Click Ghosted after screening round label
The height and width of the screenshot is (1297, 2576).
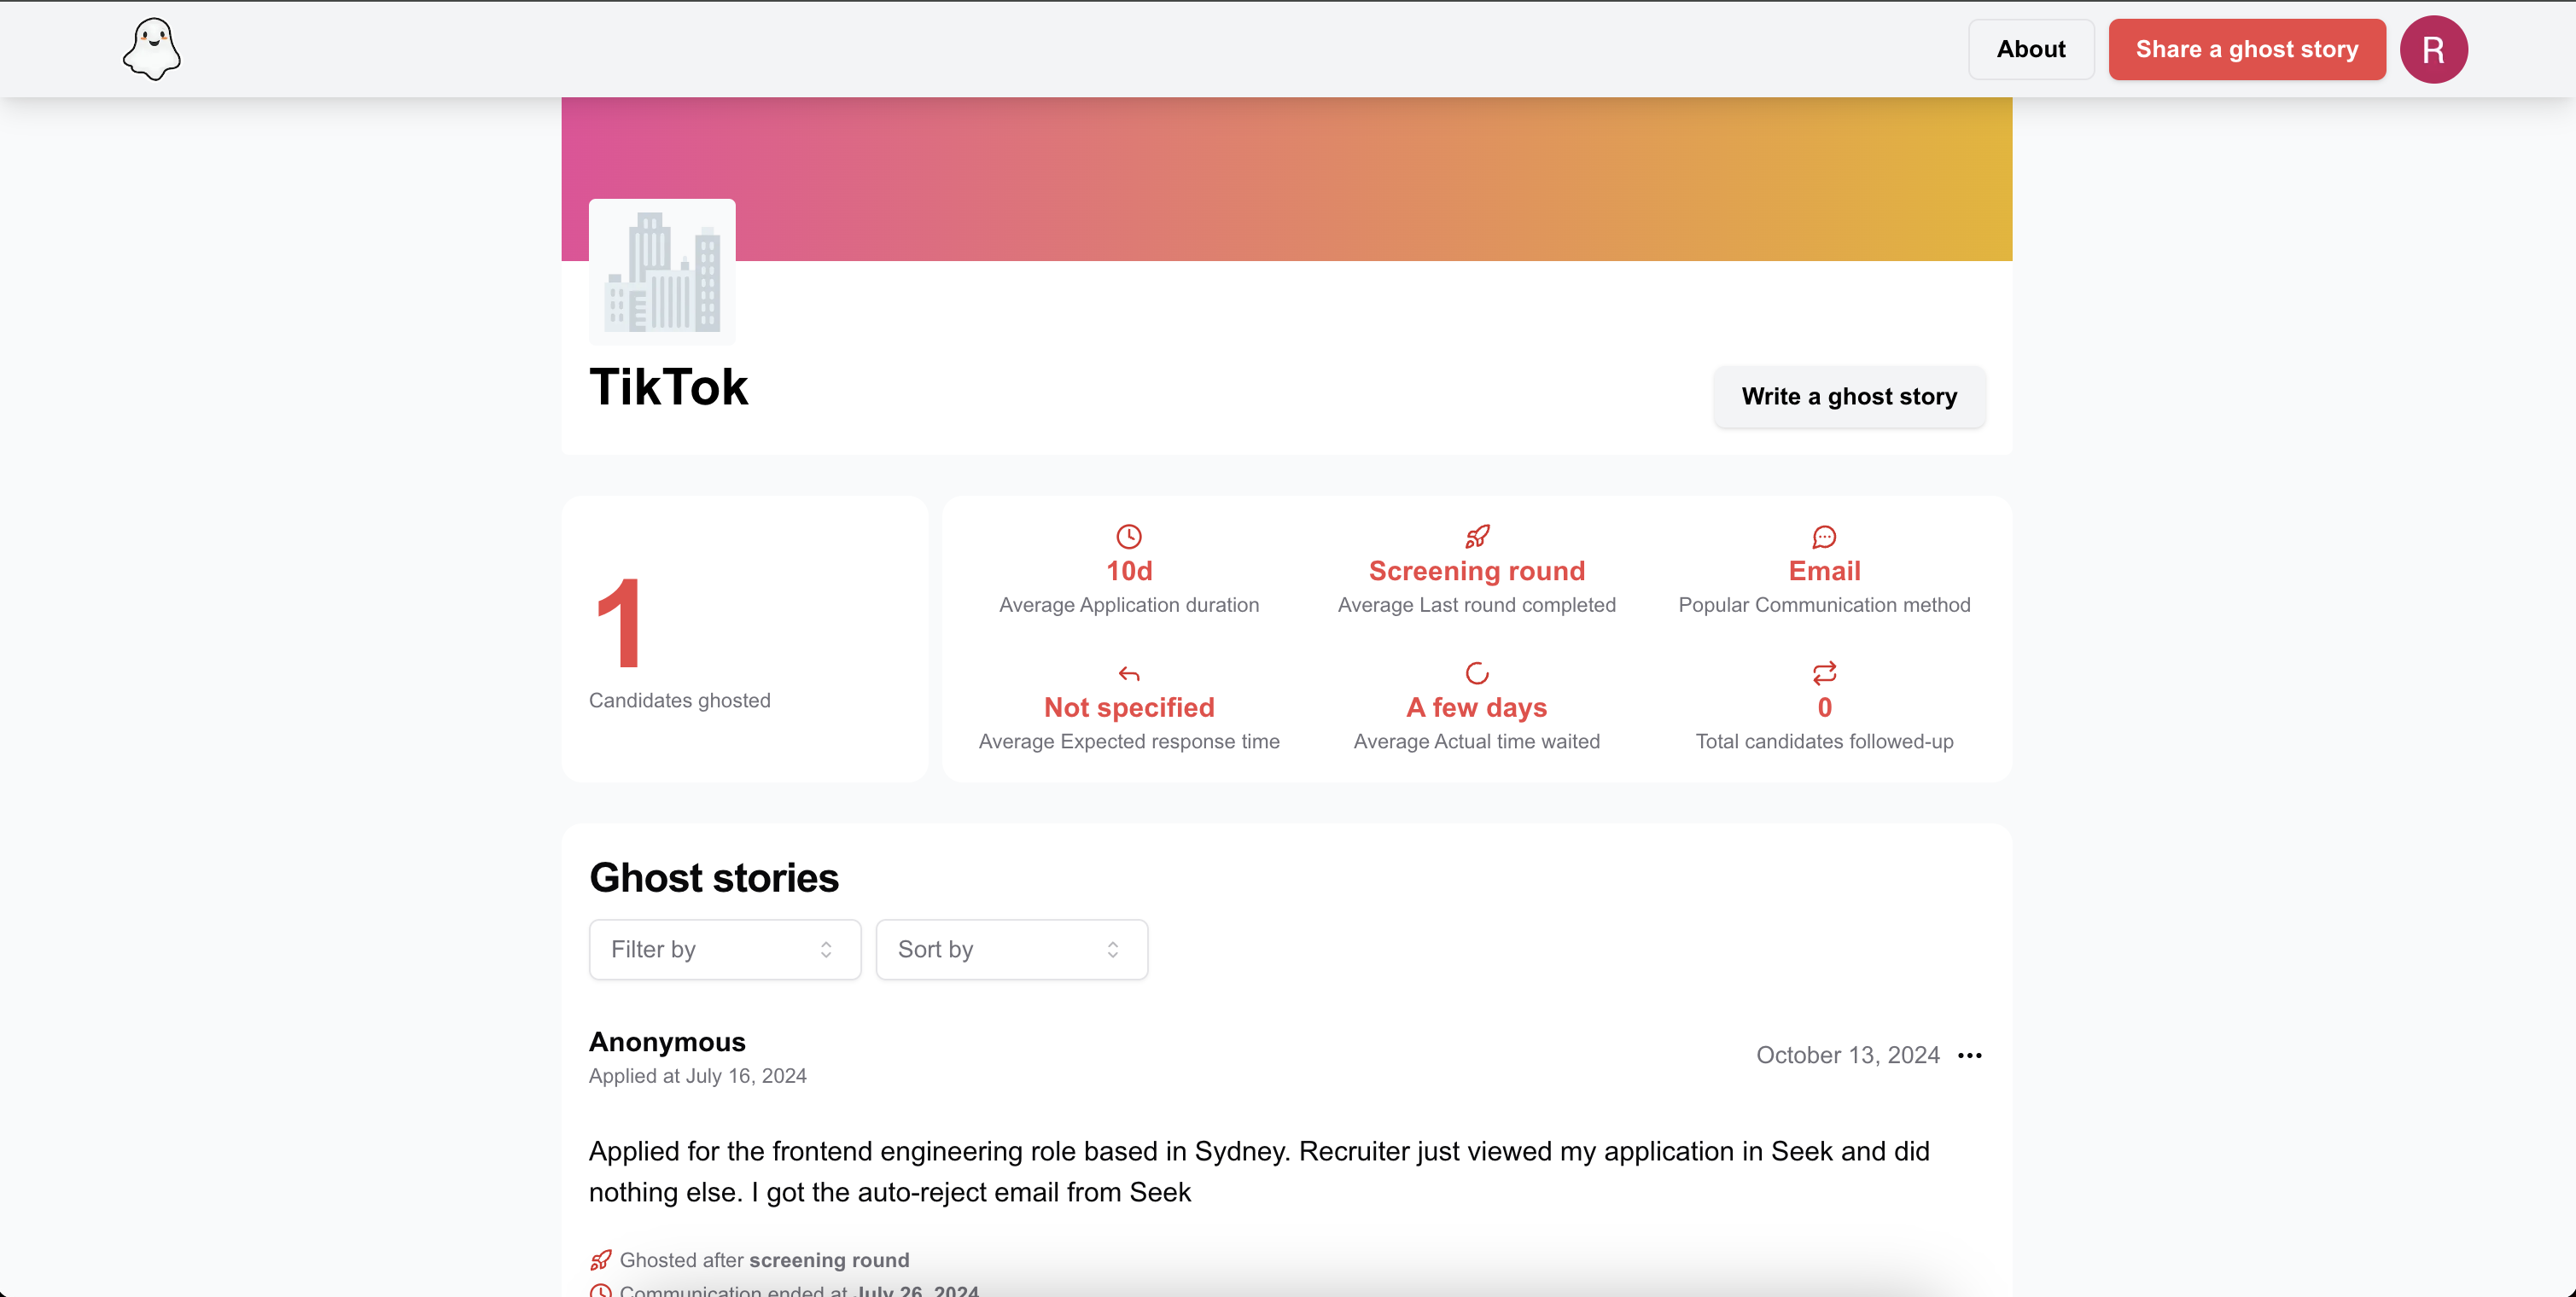coord(764,1260)
